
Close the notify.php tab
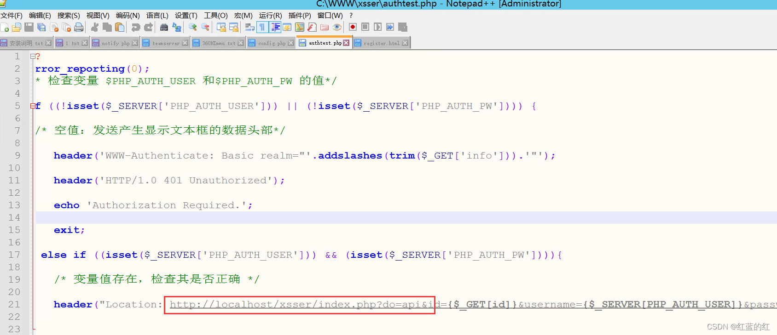135,43
